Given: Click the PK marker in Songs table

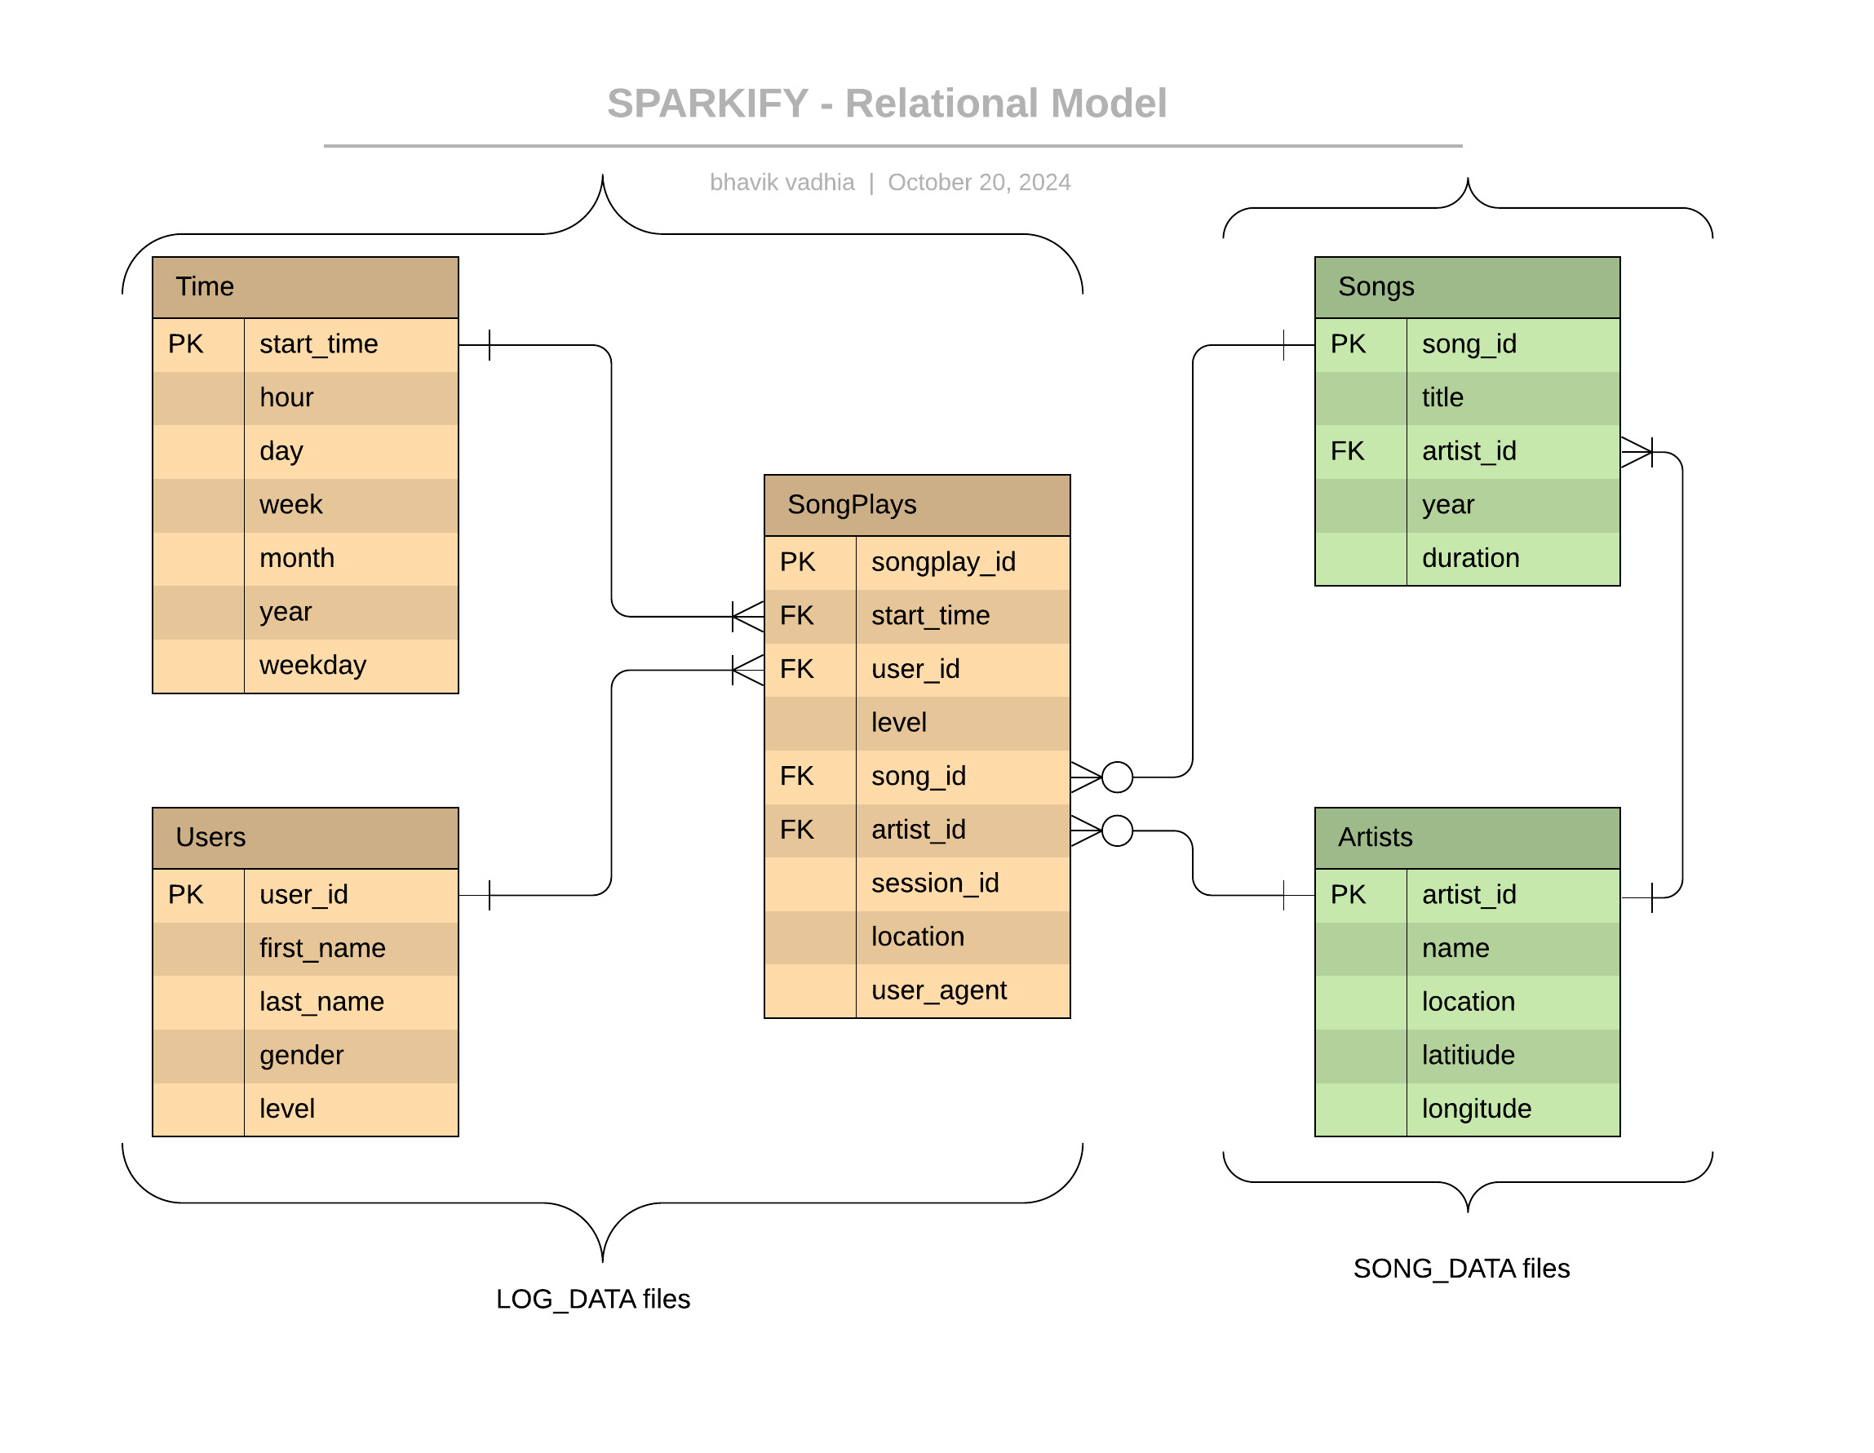Looking at the screenshot, I should coord(1348,344).
